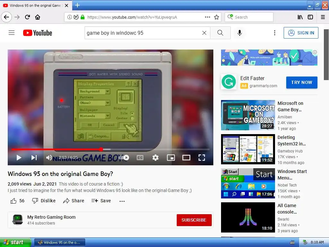The image size is (329, 247).
Task: Click the video progress scrubber handle
Action: pos(101,149)
